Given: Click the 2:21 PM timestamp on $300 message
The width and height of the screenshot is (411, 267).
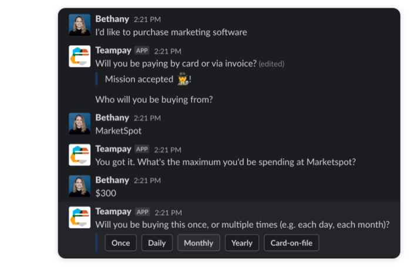Looking at the screenshot, I should click(x=147, y=181).
